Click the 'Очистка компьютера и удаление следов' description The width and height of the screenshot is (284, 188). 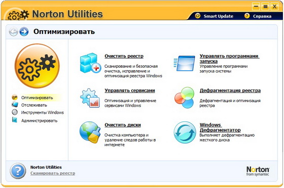(x=130, y=140)
